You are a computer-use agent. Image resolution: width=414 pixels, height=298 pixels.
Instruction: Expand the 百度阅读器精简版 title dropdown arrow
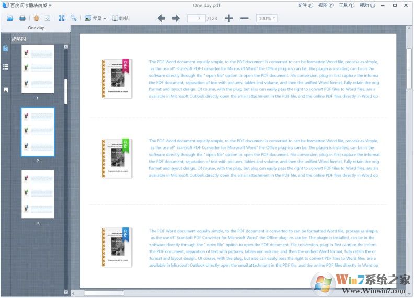(50, 5)
